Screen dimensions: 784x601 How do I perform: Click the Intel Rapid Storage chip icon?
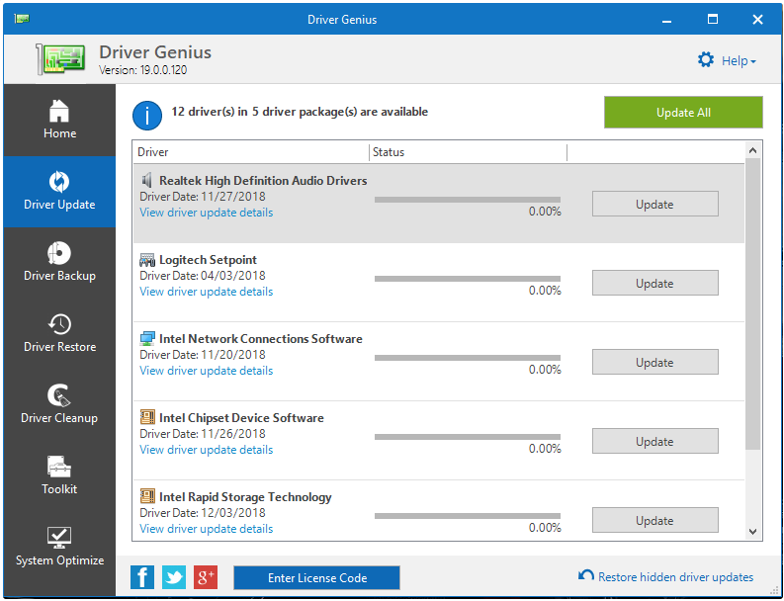147,496
